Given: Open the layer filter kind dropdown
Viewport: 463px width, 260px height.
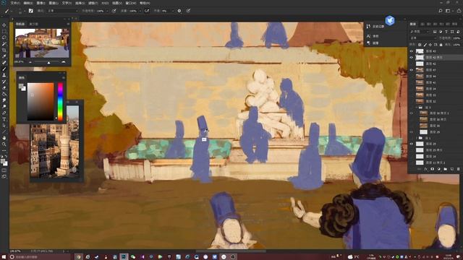Looking at the screenshot, I should [x=420, y=32].
